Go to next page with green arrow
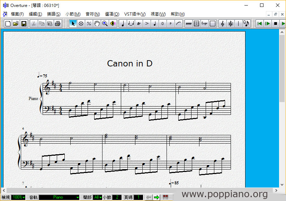The image size is (286, 201). [157, 197]
